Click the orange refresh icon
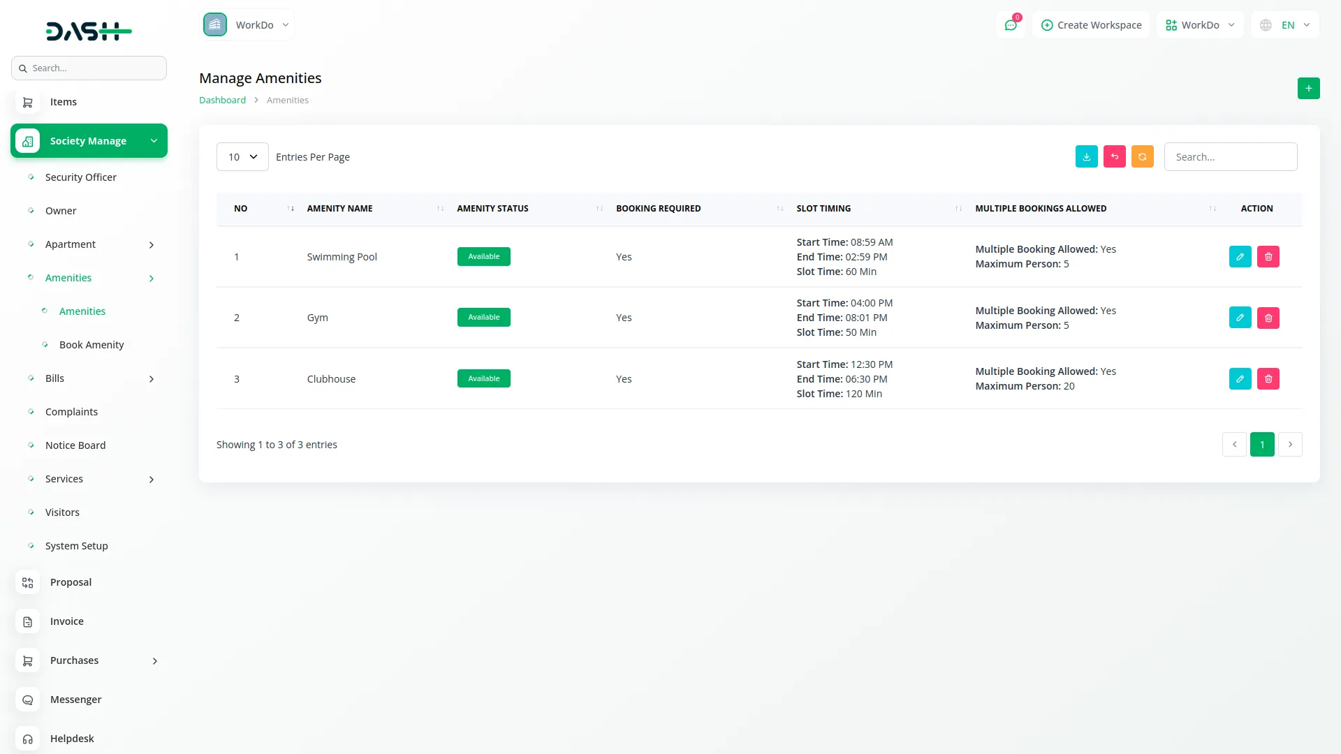This screenshot has width=1341, height=754. (x=1142, y=157)
